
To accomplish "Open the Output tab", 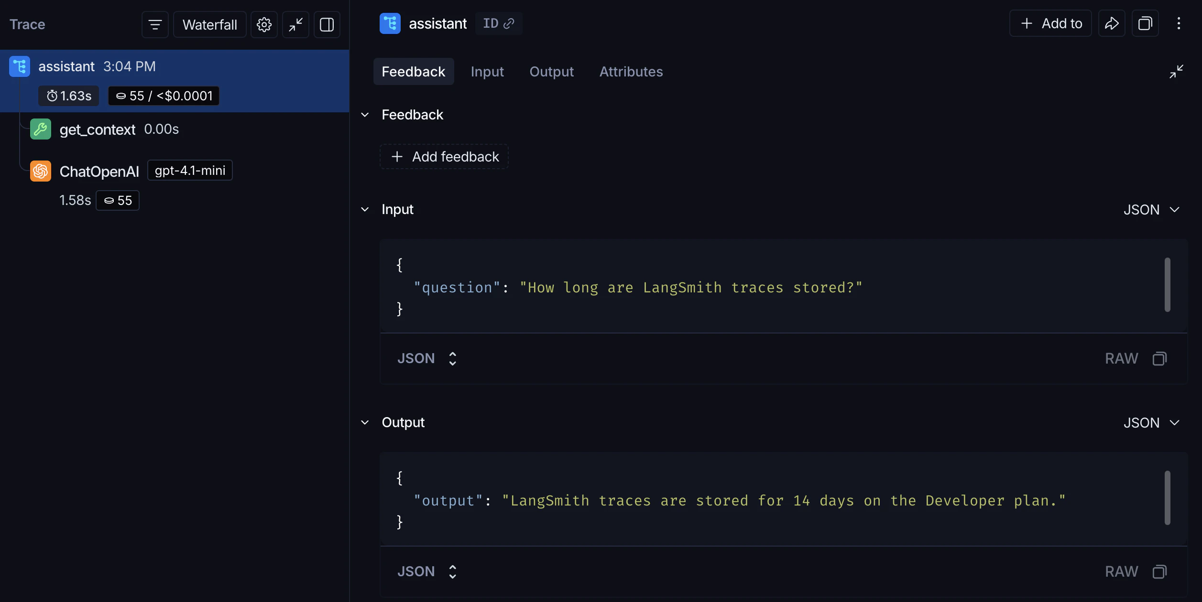I will (551, 71).
